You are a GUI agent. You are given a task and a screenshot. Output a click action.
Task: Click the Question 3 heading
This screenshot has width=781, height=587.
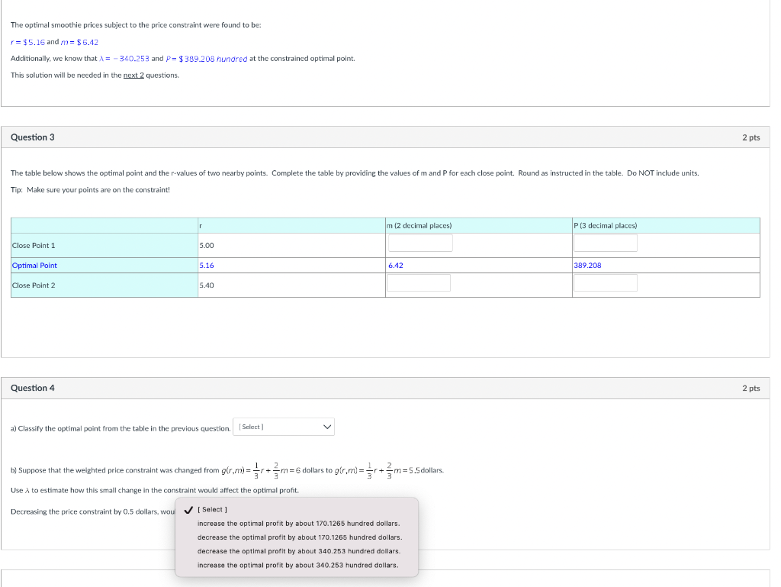pos(32,137)
